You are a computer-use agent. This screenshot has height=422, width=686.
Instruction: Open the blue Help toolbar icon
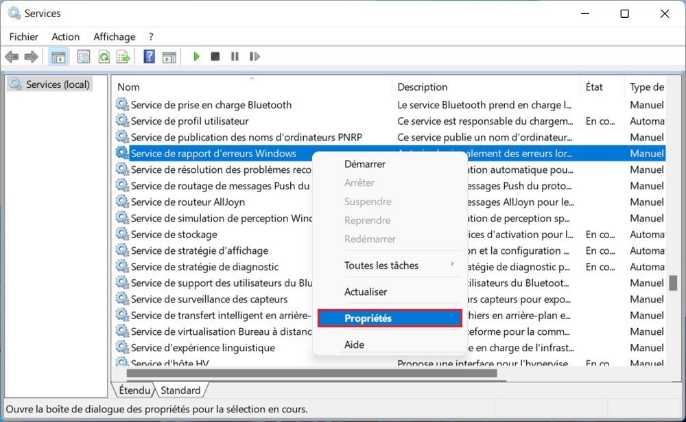(x=149, y=56)
